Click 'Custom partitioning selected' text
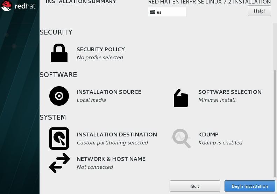This screenshot has height=194, width=277. pos(112,143)
